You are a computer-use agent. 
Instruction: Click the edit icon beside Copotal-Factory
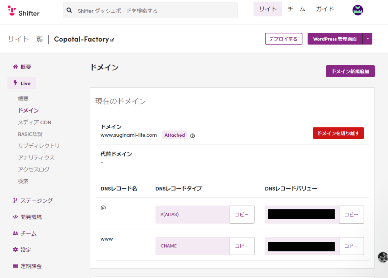[113, 40]
